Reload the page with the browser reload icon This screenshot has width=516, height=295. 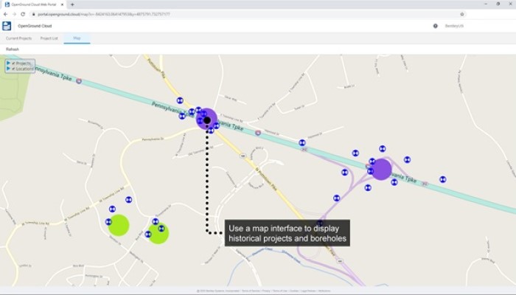(23, 13)
